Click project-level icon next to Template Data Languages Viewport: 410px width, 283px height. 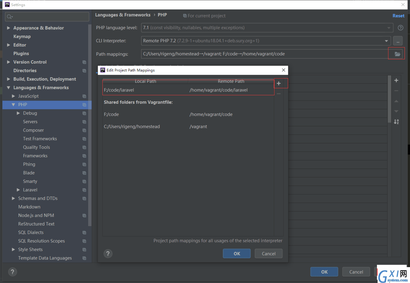coord(84,258)
